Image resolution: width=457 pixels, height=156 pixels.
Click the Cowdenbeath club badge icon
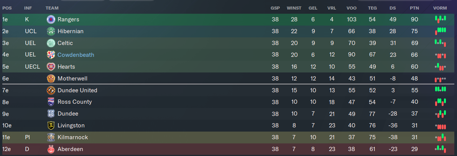[51, 55]
